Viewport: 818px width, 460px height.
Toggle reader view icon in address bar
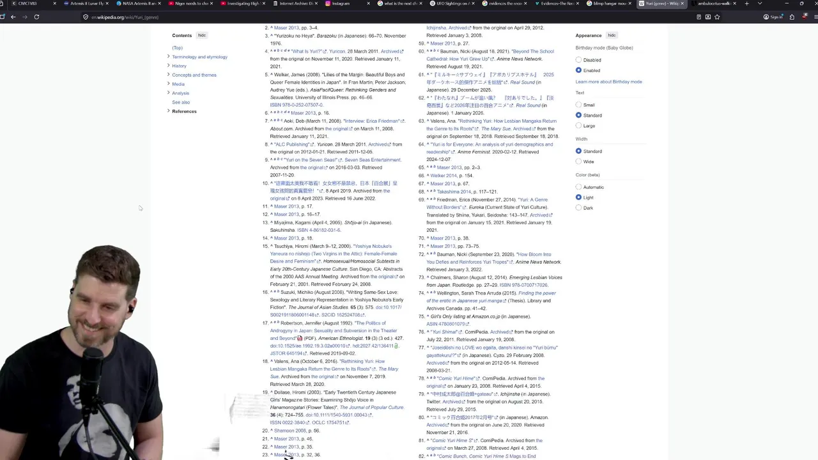pos(698,17)
